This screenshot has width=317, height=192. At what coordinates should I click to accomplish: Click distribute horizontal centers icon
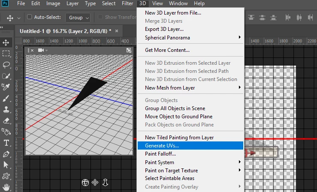[x=299, y=18]
